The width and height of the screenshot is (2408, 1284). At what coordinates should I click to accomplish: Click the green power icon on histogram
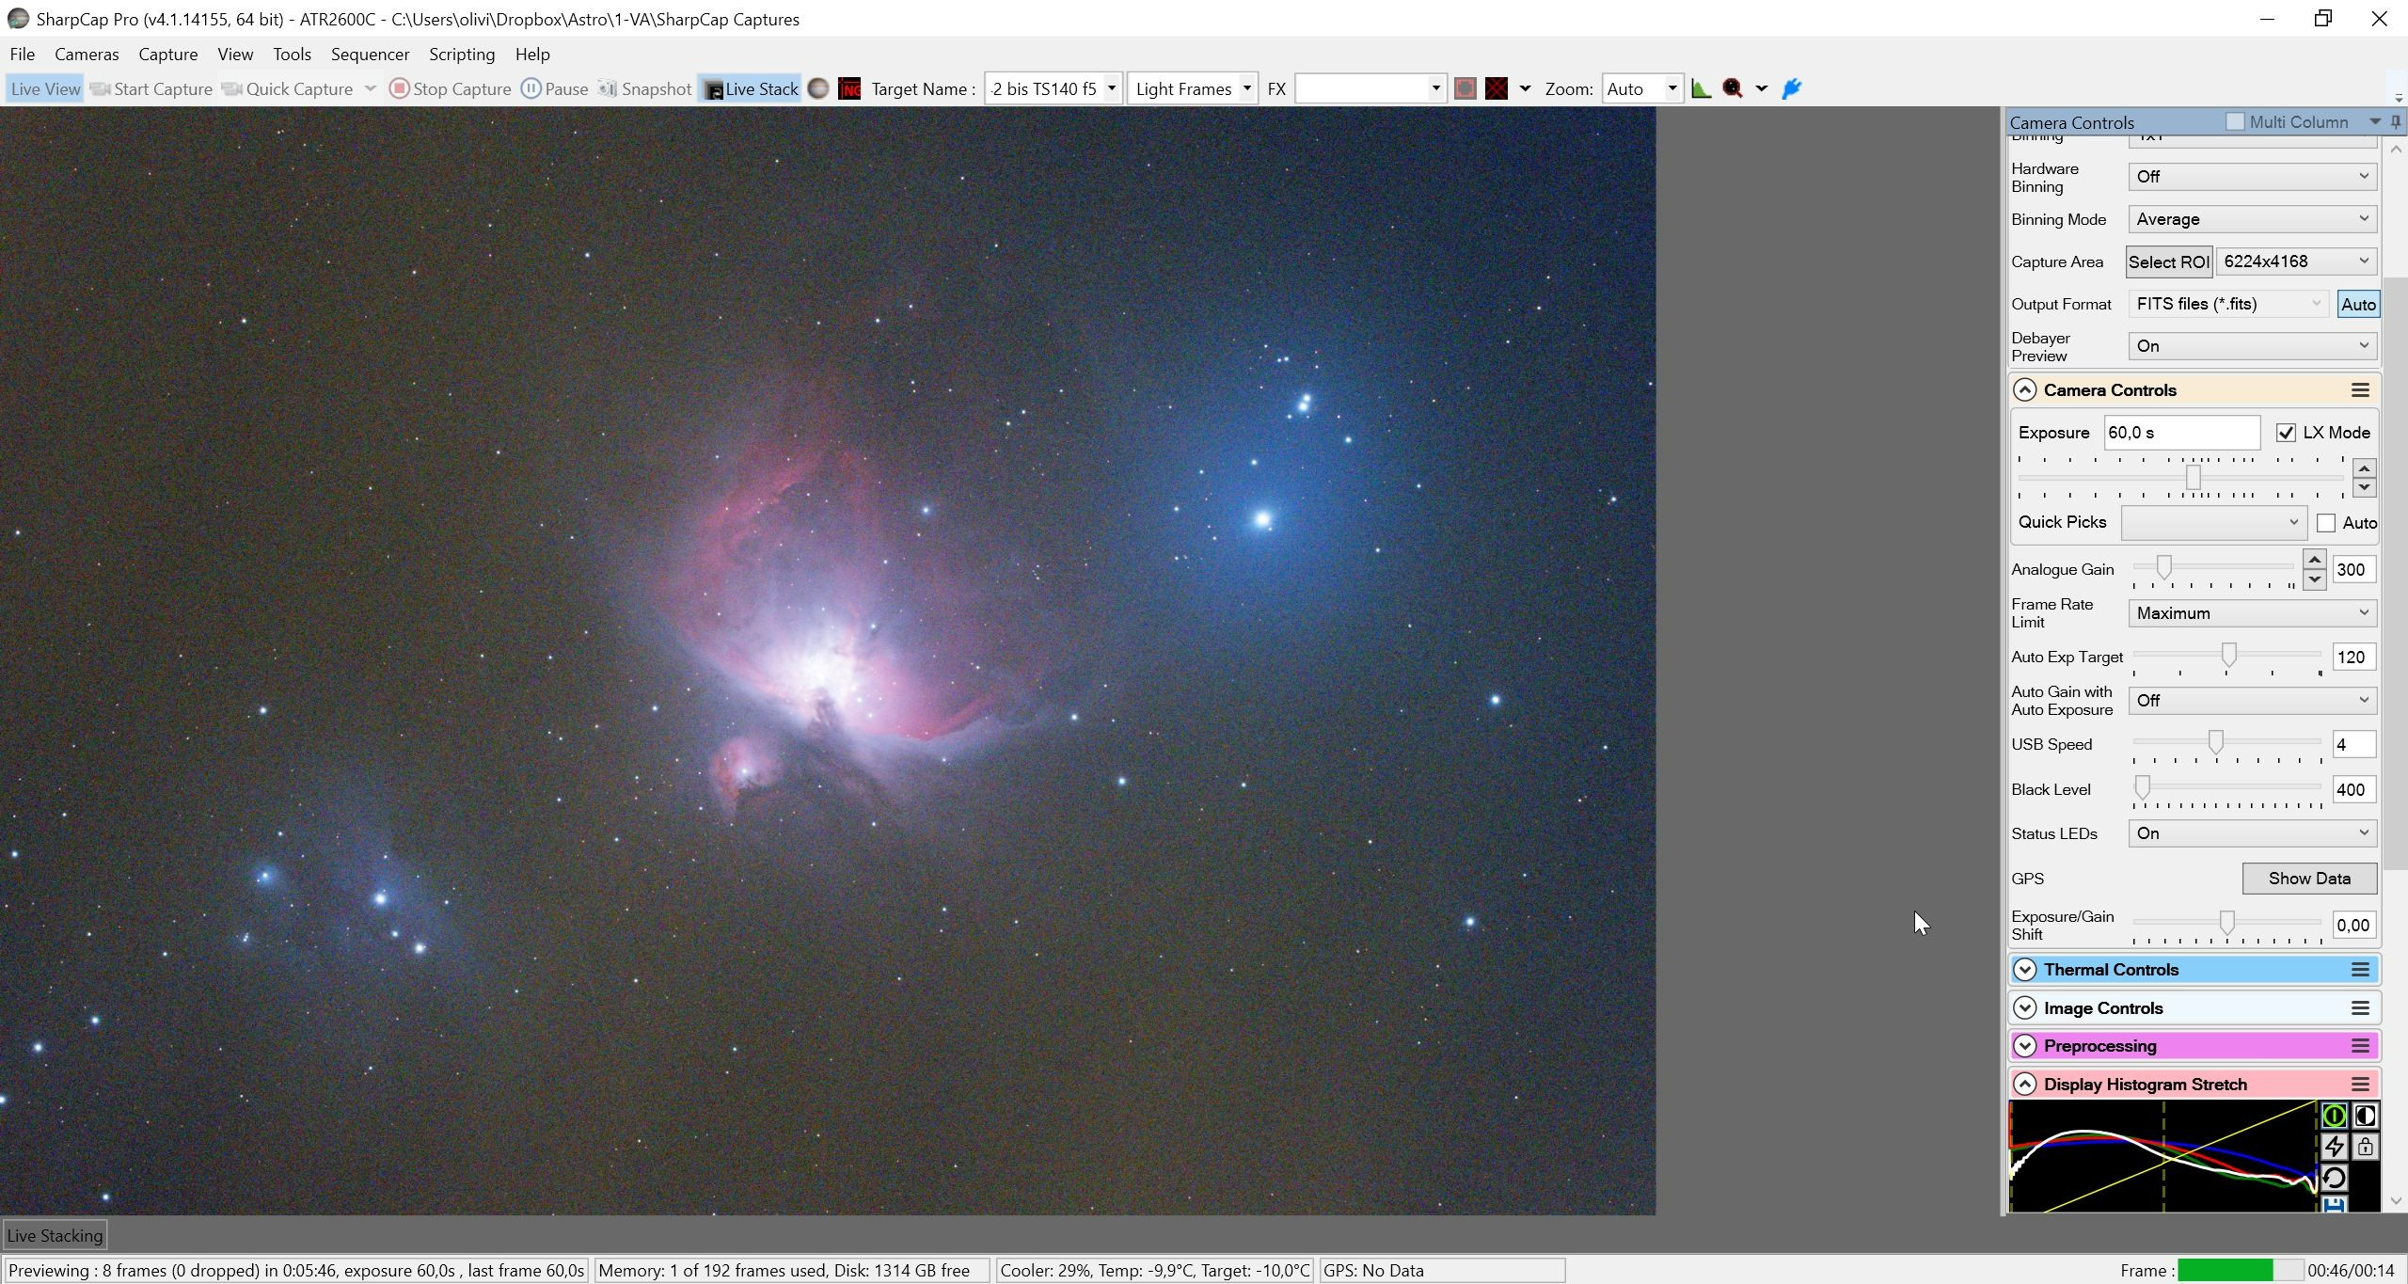[2334, 1116]
